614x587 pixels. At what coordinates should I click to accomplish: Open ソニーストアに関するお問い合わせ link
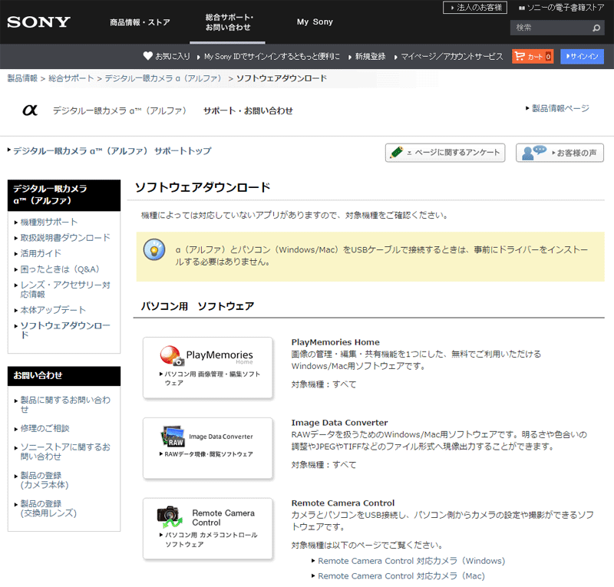click(65, 451)
